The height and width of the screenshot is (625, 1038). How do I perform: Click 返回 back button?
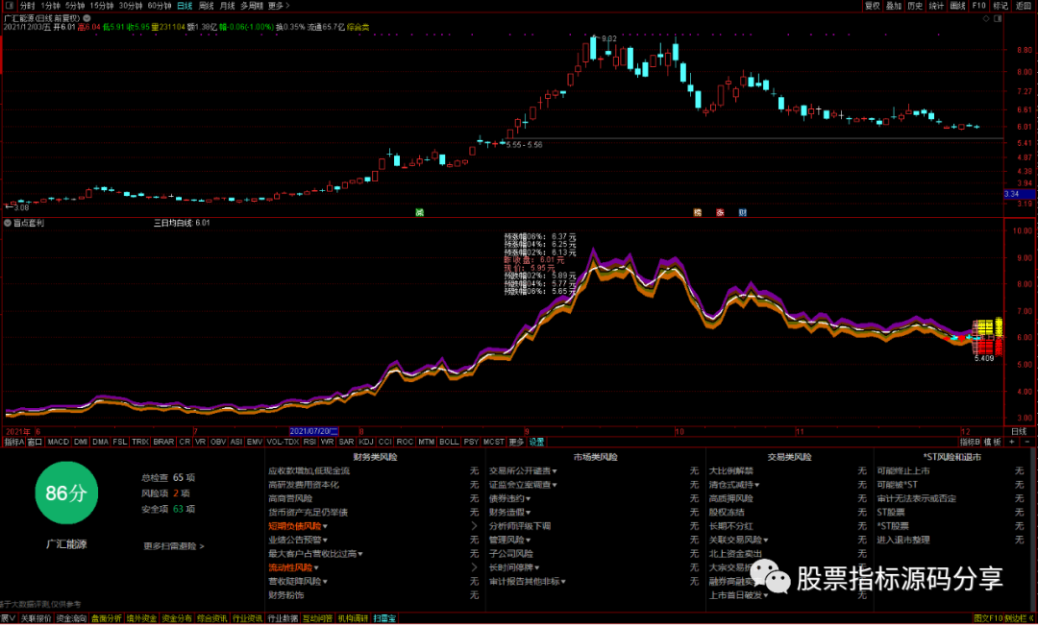tap(1024, 6)
